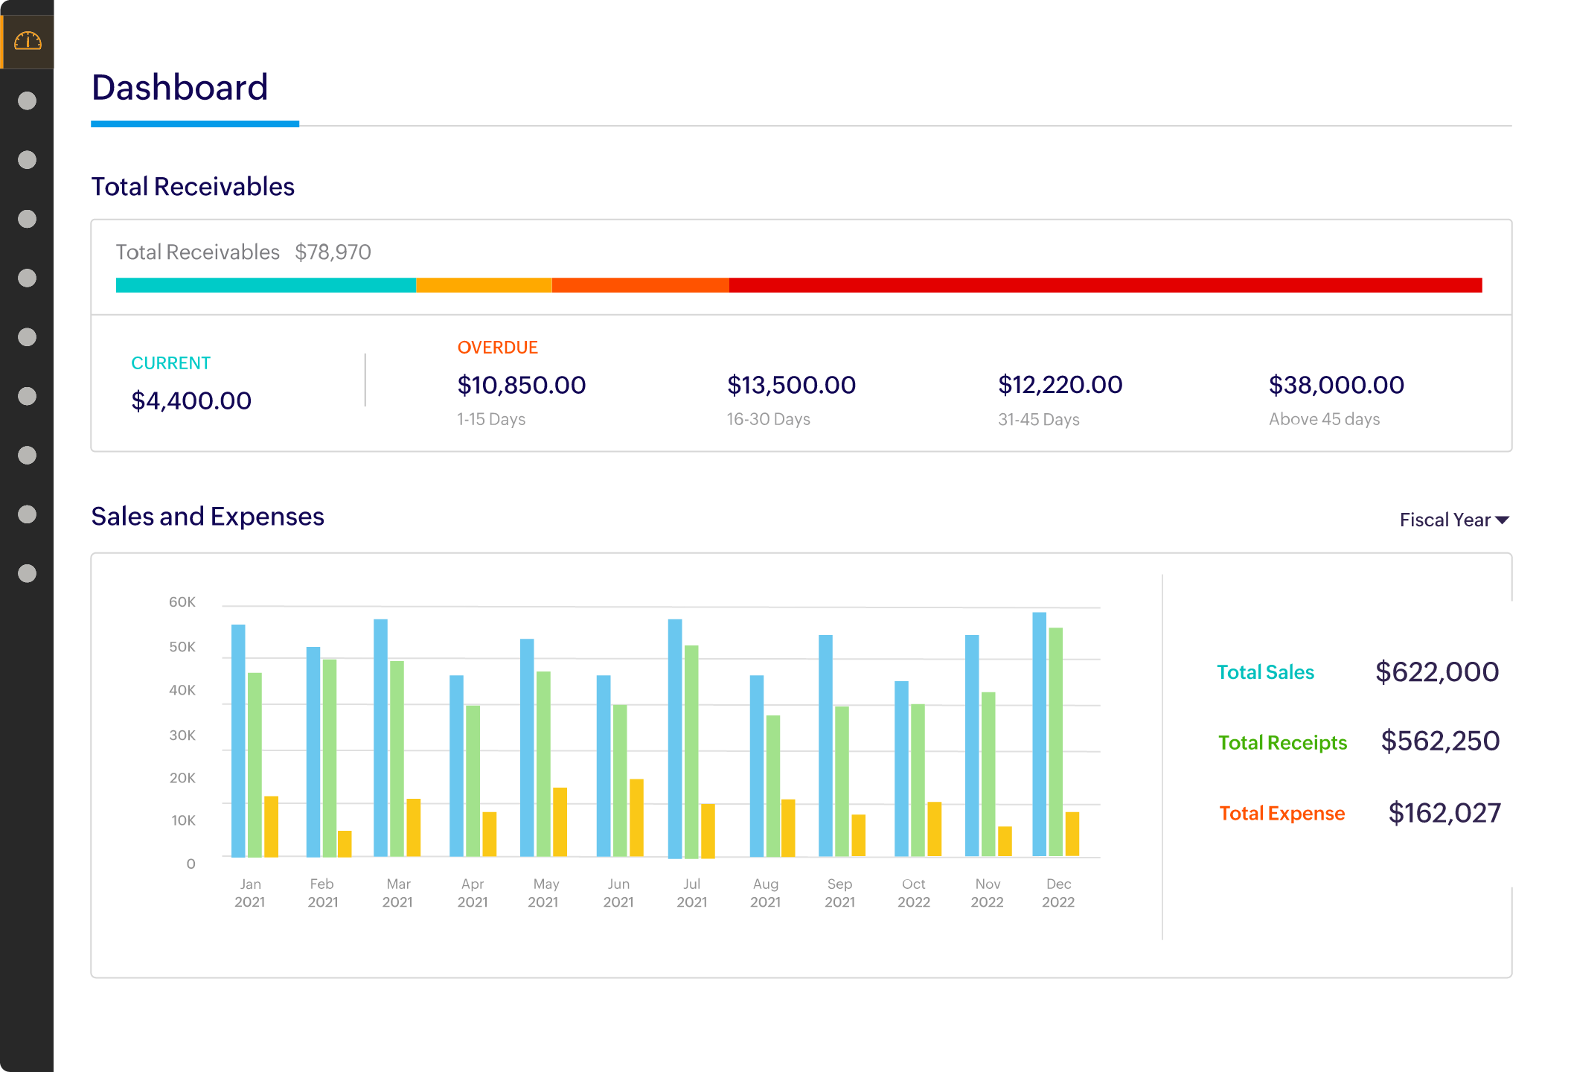The height and width of the screenshot is (1072, 1571).
Task: Click the yellow expense bar for Nov 2022
Action: 1005,842
